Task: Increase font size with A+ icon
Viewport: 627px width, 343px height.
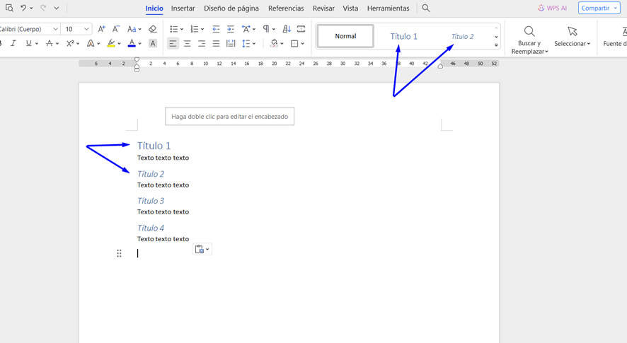Action: 102,29
